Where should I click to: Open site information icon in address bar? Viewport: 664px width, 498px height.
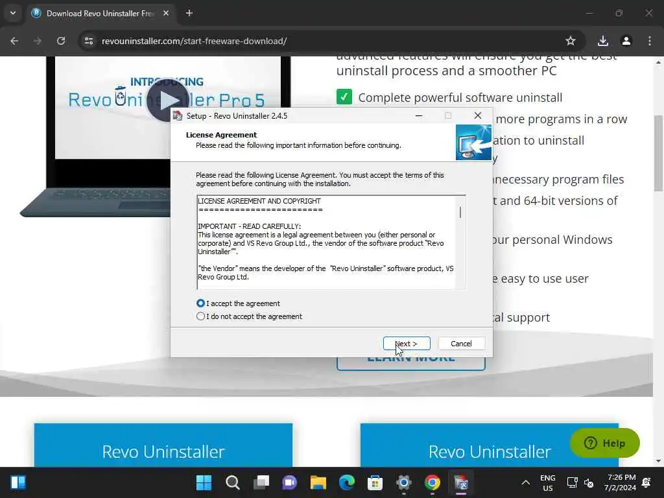88,41
